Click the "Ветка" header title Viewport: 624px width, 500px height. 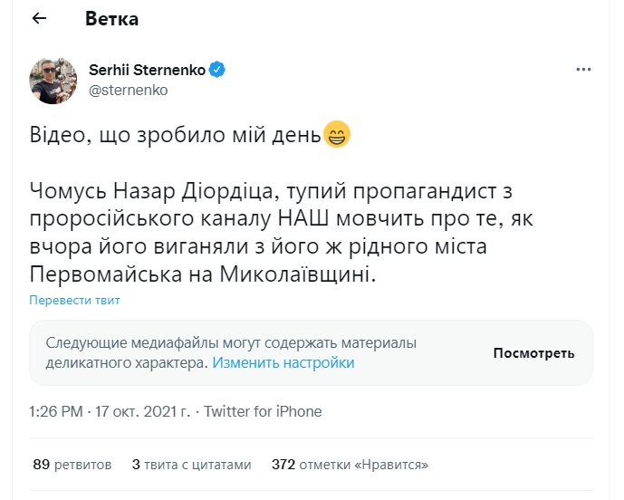112,18
